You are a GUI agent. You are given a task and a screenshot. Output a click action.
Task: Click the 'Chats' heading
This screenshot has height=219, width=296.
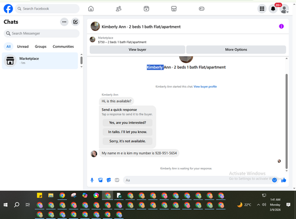click(x=11, y=22)
